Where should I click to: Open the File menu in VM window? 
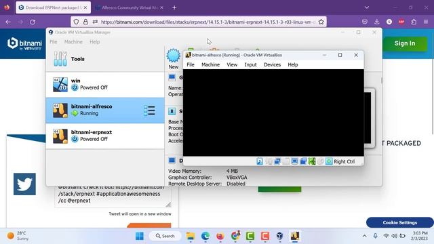pyautogui.click(x=191, y=65)
